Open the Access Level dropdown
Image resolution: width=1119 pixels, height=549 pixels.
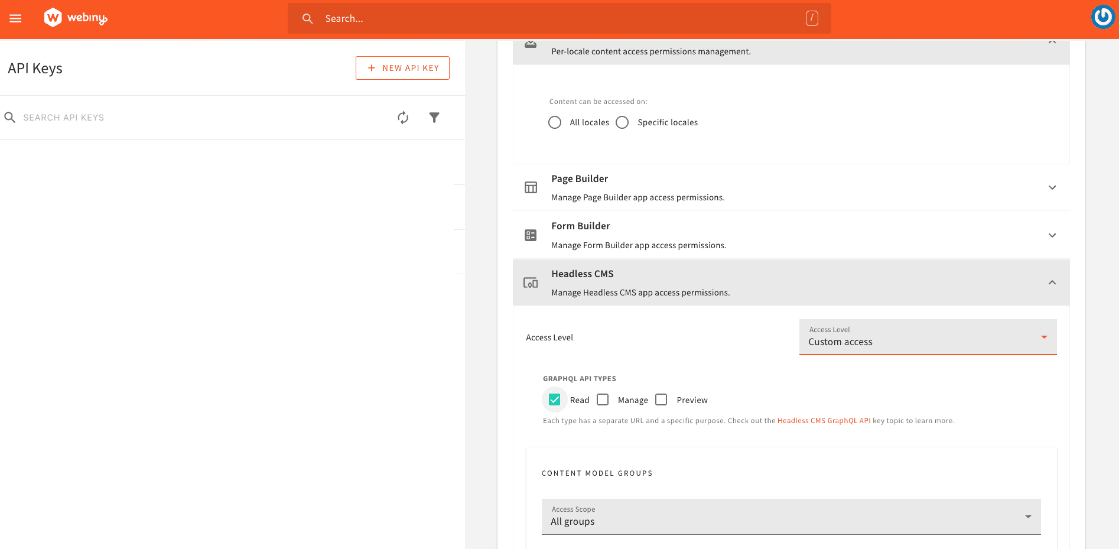(927, 337)
